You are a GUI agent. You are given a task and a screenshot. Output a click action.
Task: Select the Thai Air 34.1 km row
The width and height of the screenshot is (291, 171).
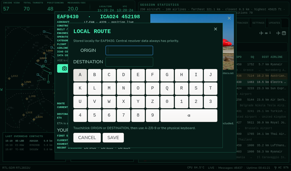pyautogui.click(x=262, y=134)
